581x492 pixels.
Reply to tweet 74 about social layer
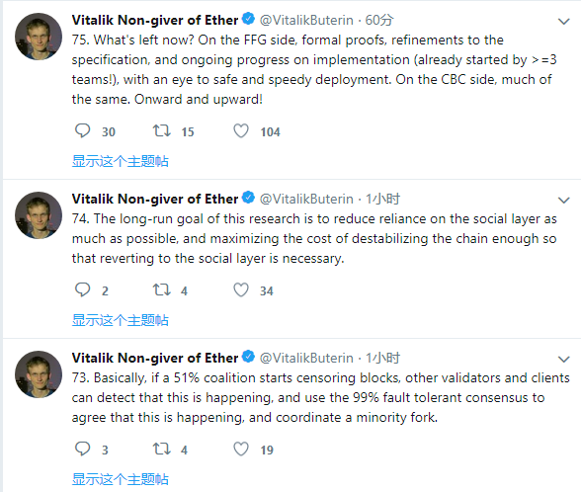82,289
